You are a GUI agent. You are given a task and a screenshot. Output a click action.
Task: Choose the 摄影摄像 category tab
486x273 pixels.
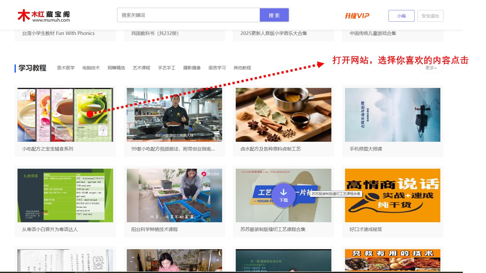click(192, 68)
